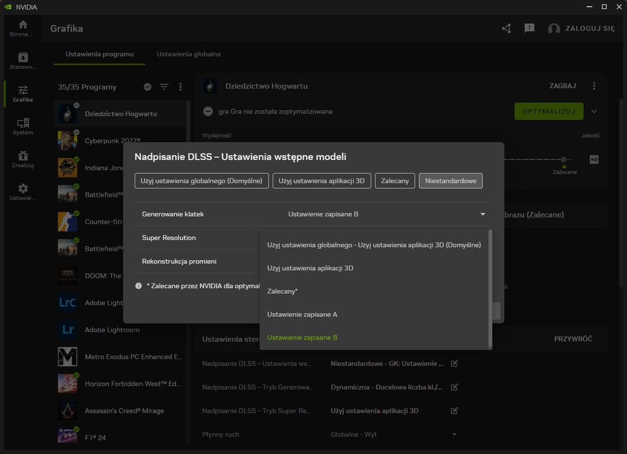The height and width of the screenshot is (454, 627).
Task: Edit Nadpisanie DLSS – Tryb Generowania row
Action: [x=455, y=387]
